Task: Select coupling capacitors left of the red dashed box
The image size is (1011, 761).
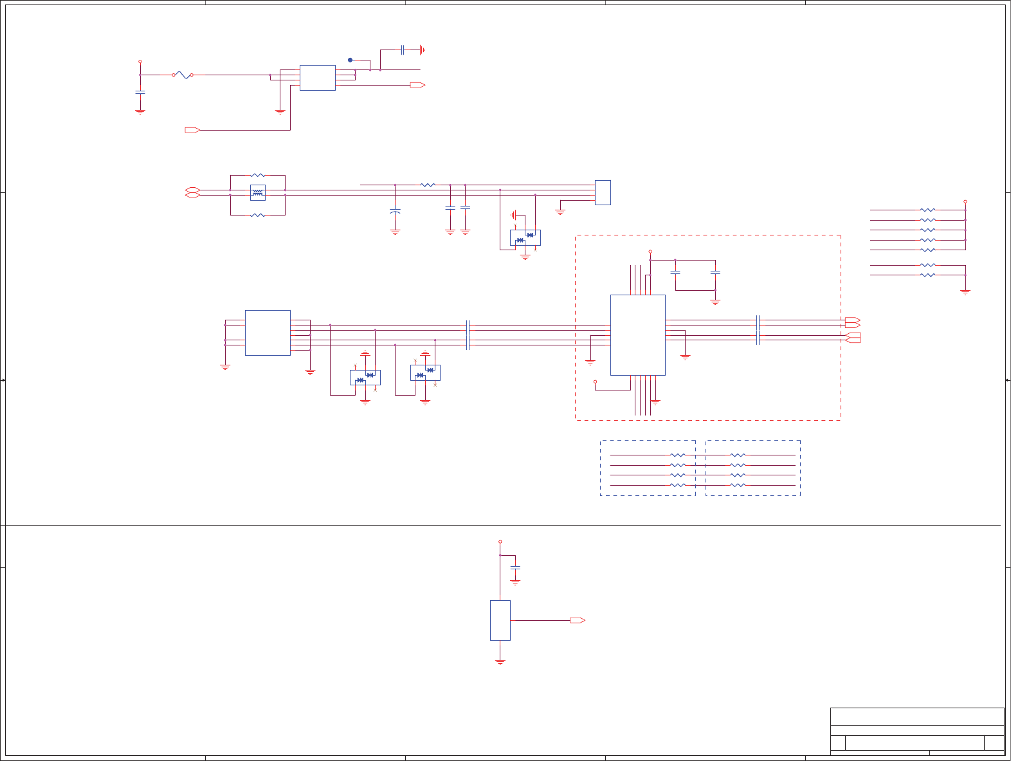Action: point(468,335)
